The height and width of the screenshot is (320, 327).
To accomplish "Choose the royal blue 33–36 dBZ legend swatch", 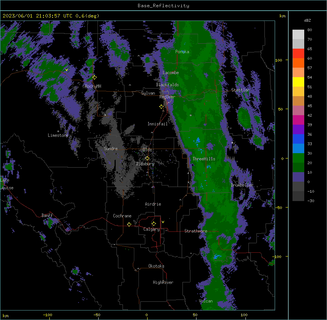I will coord(298,139).
